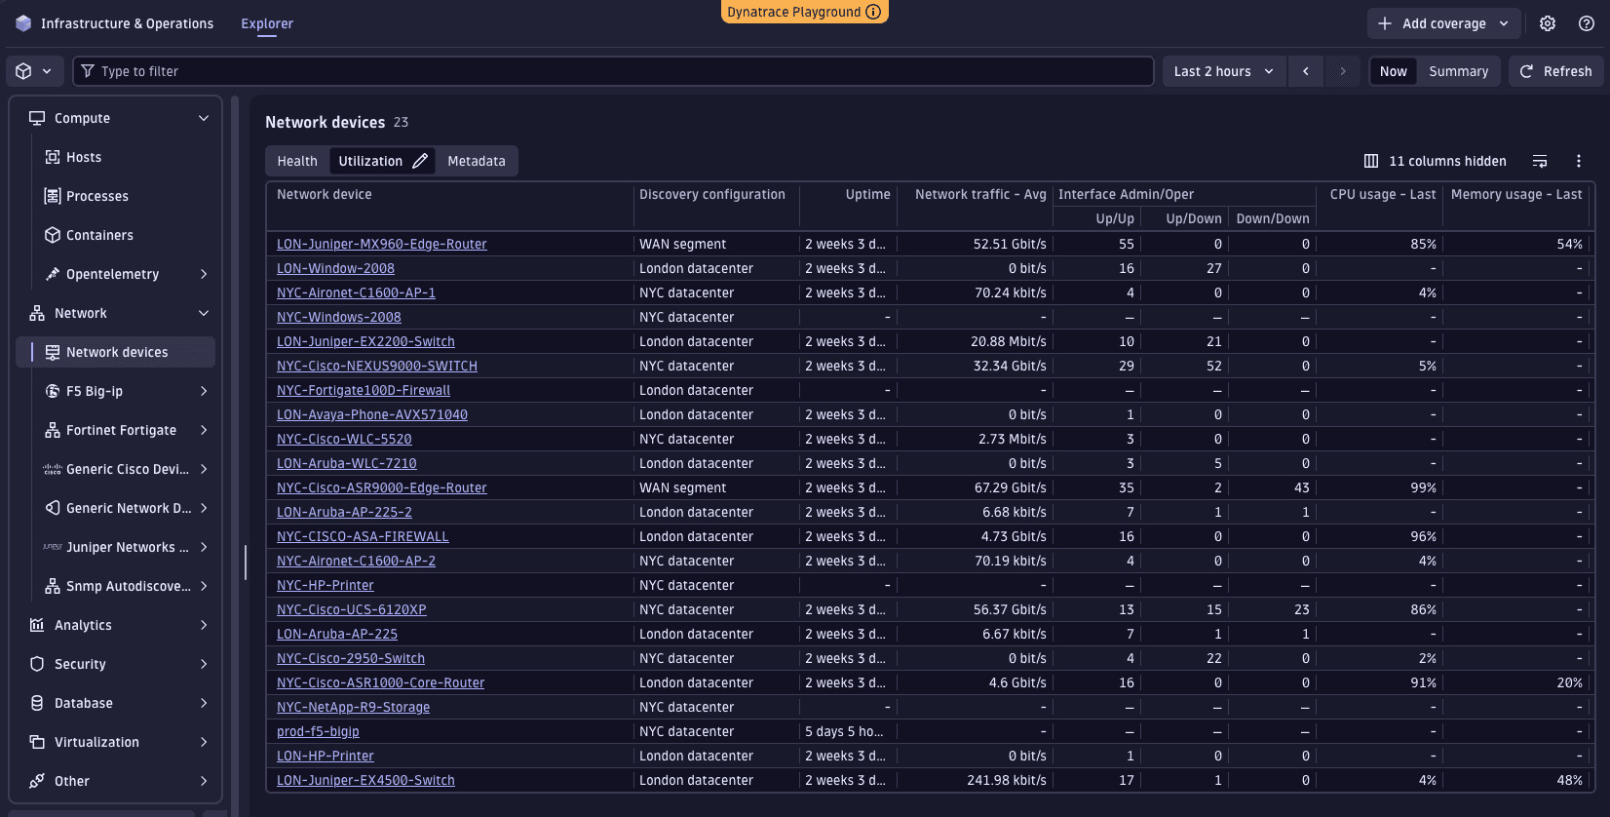Go to previous timeframe arrow
This screenshot has height=817, width=1610.
[1306, 71]
